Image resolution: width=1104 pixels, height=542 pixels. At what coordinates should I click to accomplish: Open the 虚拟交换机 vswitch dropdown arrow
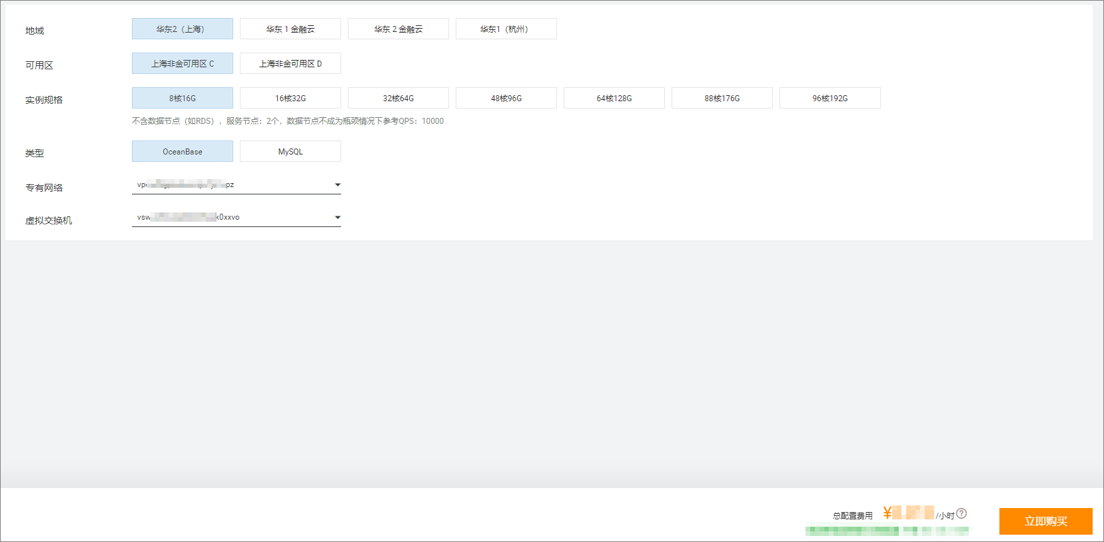pyautogui.click(x=337, y=217)
